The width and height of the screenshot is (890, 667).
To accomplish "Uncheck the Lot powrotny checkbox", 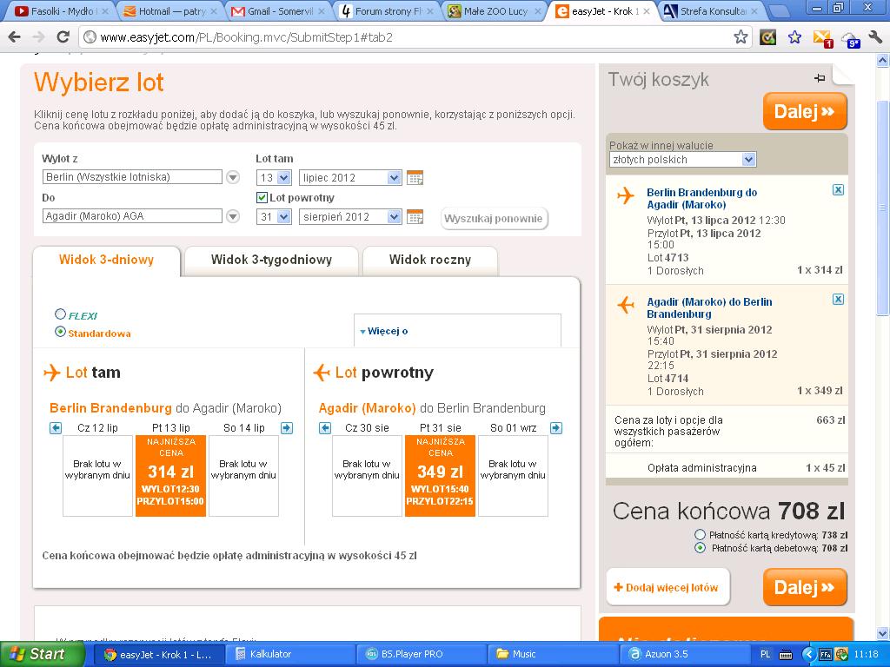I will [x=262, y=197].
